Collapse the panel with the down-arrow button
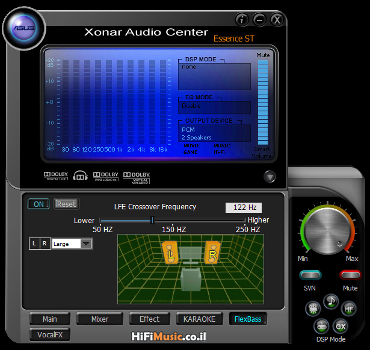 click(270, 176)
